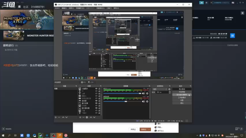Click 开始录制 start recording button
The image size is (246, 138).
pyautogui.click(x=182, y=92)
